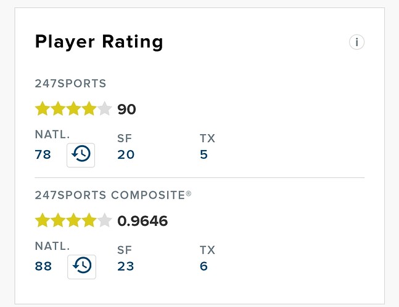
Task: Open rating history in the 247Sports section
Action: 81,154
